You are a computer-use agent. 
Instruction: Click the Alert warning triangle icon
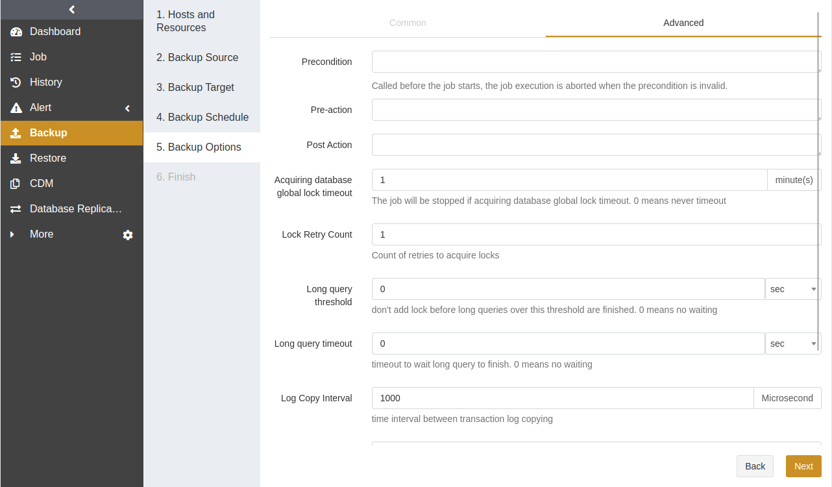(x=16, y=108)
